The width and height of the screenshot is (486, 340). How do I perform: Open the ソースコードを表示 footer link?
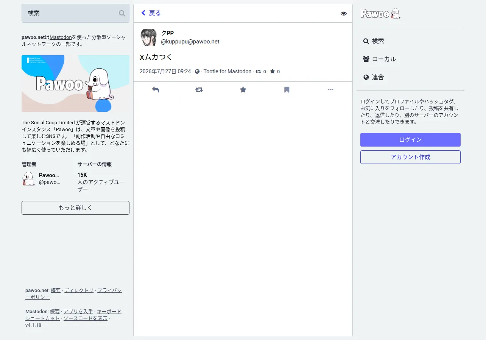[x=86, y=318]
